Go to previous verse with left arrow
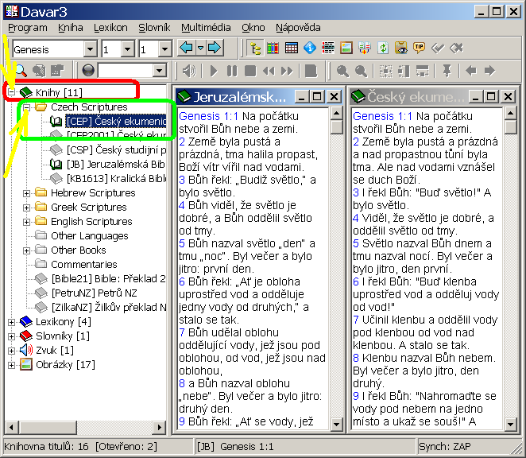526x458 pixels. point(186,49)
